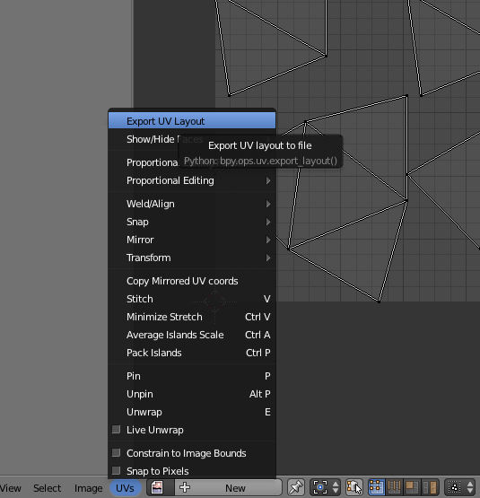Select Pack Islands
Screen dimensions: 480x498
[192, 353]
